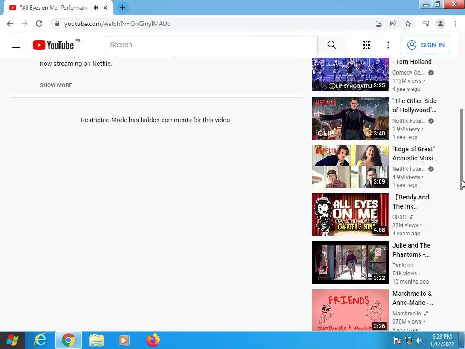
Task: Open a new tab
Action: [123, 8]
